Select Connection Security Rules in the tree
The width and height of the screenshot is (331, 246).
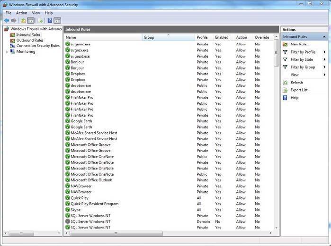38,46
